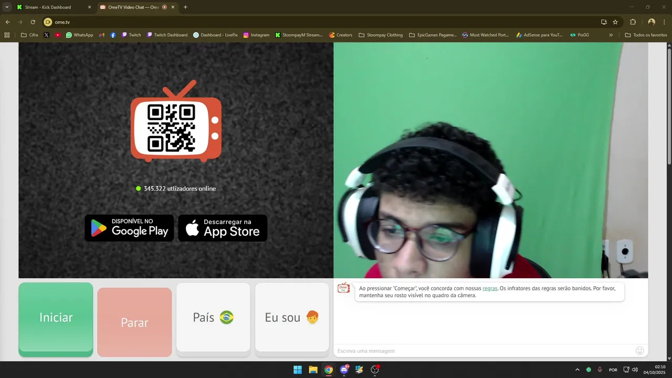Open the regras link in the chat notice

[490, 288]
